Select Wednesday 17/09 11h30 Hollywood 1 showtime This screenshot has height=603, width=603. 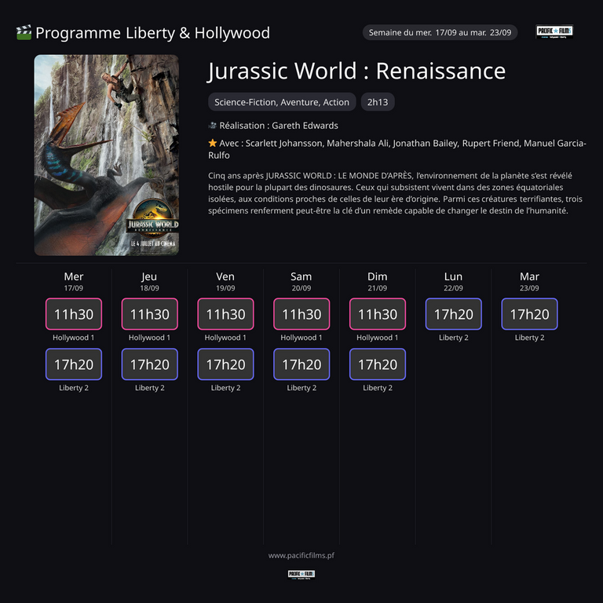click(74, 314)
